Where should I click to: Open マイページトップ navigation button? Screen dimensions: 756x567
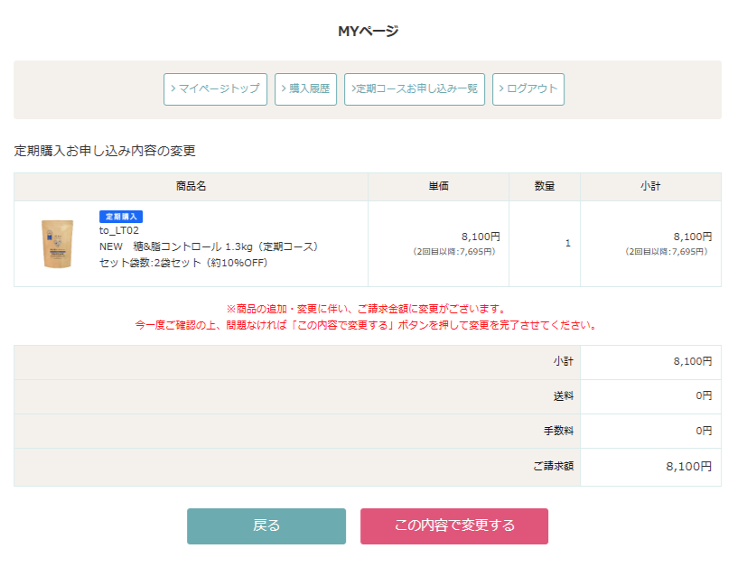tap(215, 89)
